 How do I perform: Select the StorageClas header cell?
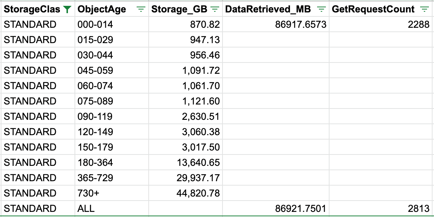click(x=33, y=9)
